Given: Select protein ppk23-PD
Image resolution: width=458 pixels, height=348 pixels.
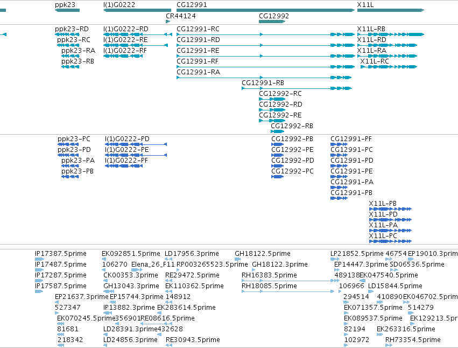Looking at the screenshot, I should tap(68, 155).
